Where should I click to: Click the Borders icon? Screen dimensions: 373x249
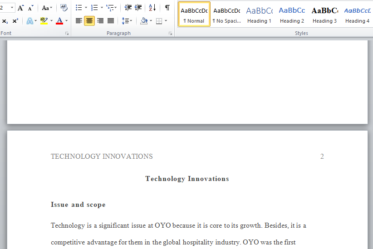[x=159, y=21]
